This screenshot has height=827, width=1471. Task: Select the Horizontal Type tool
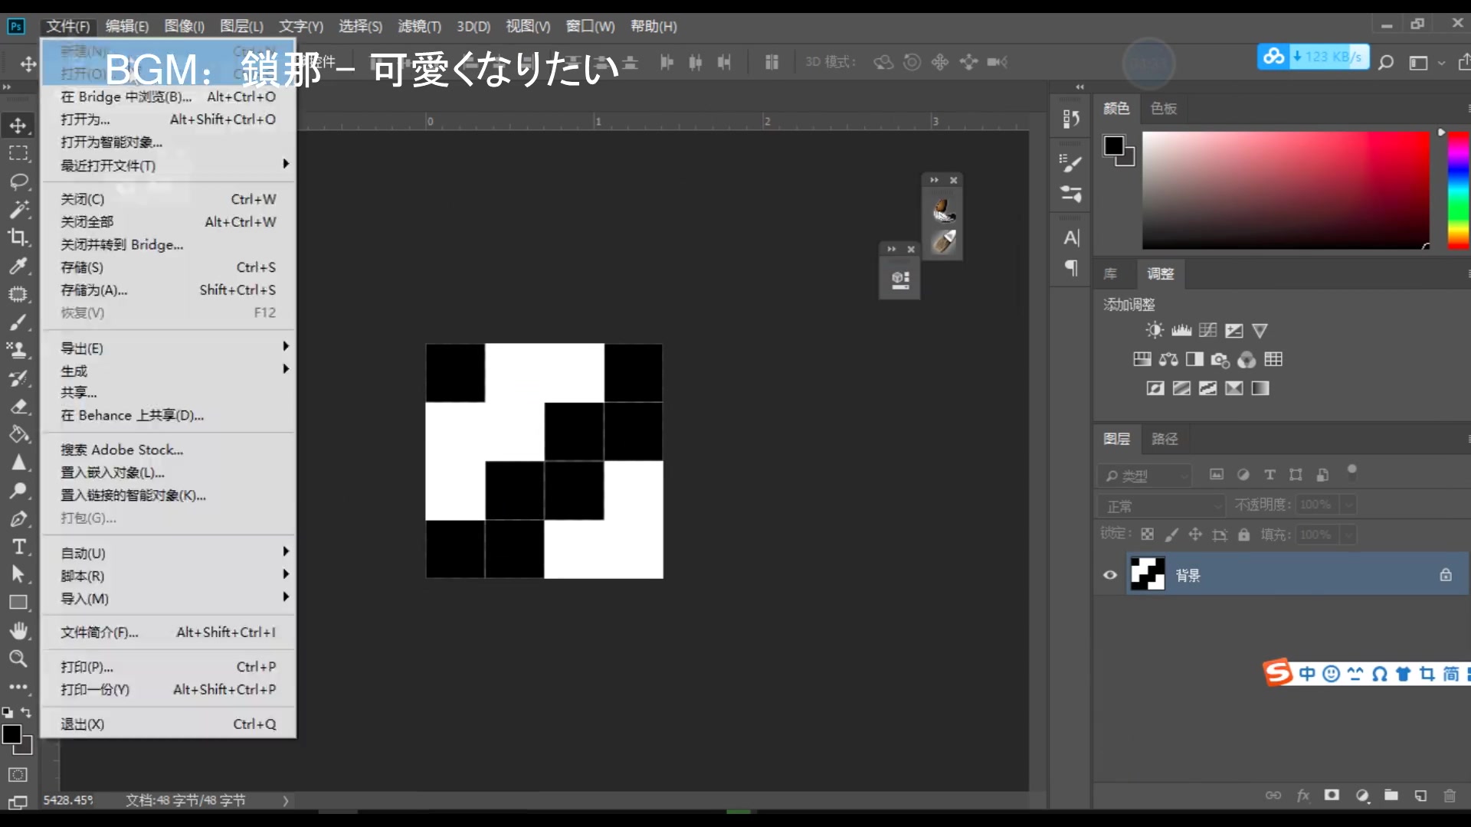tap(18, 547)
